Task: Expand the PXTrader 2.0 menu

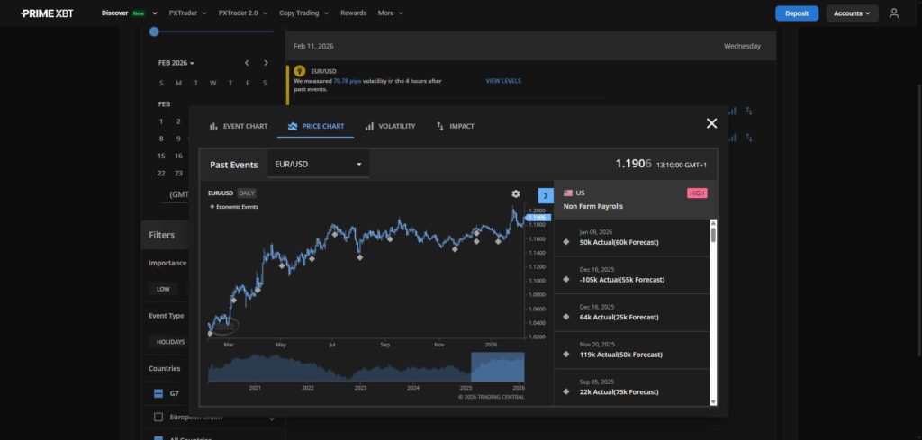Action: pyautogui.click(x=243, y=13)
